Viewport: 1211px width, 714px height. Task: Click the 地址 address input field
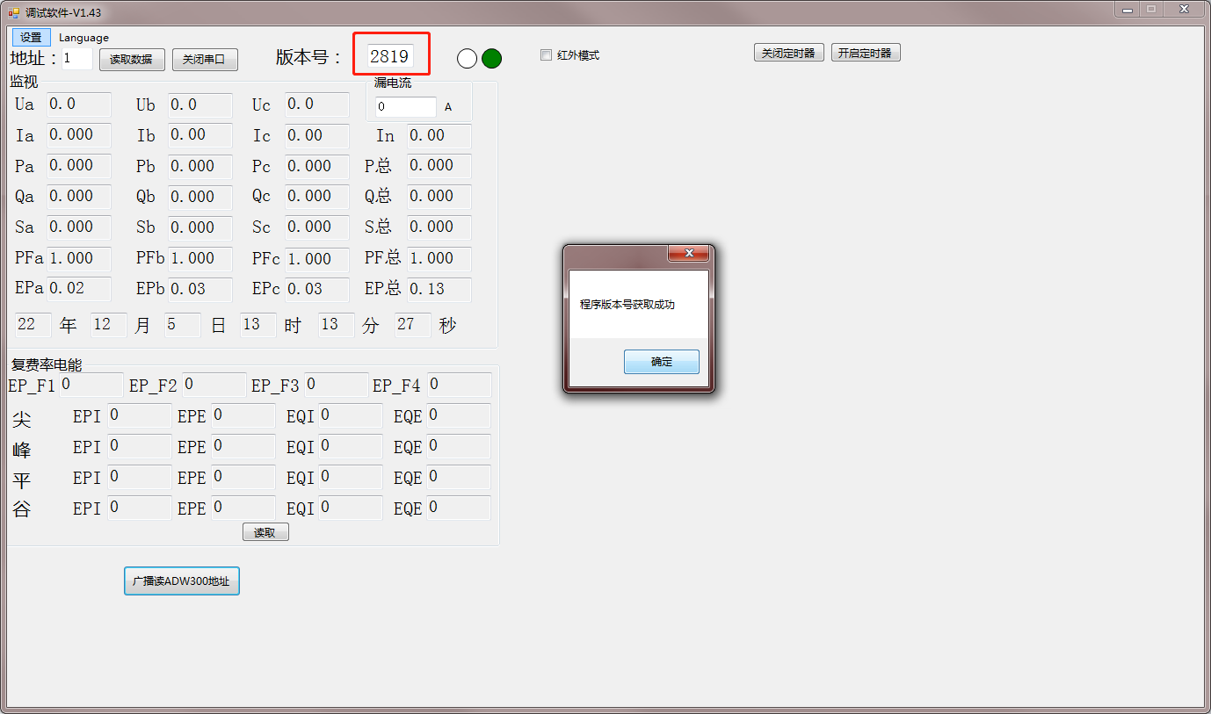(76, 59)
